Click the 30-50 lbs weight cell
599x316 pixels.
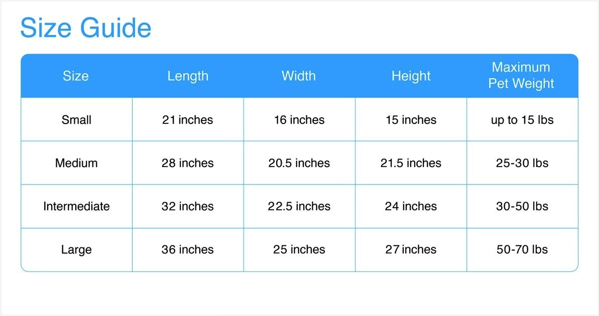tap(522, 206)
